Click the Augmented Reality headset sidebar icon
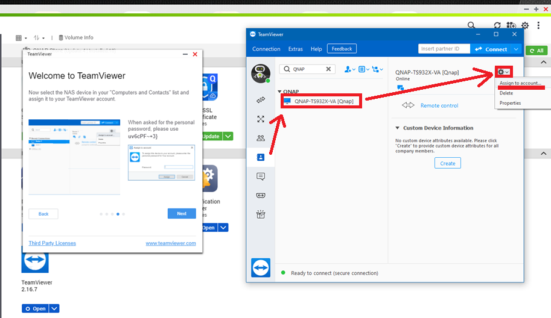 261,195
